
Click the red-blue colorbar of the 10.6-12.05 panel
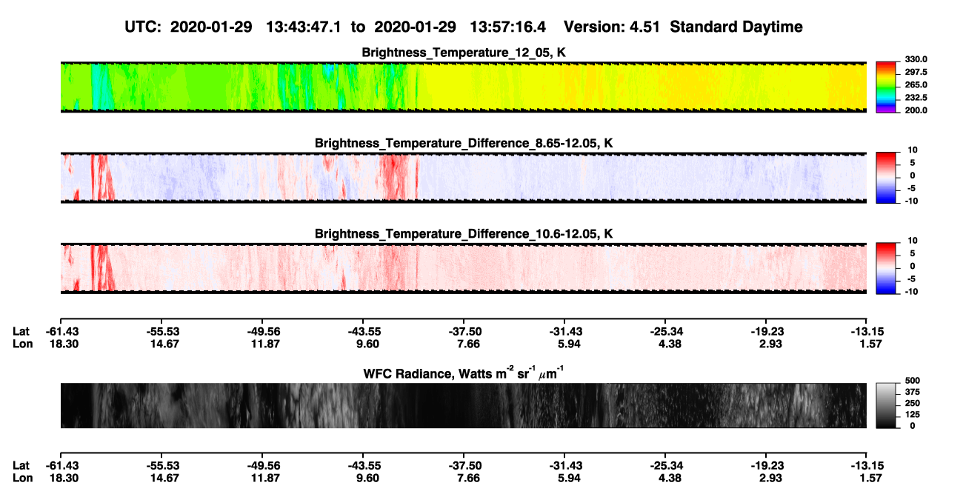pos(887,268)
